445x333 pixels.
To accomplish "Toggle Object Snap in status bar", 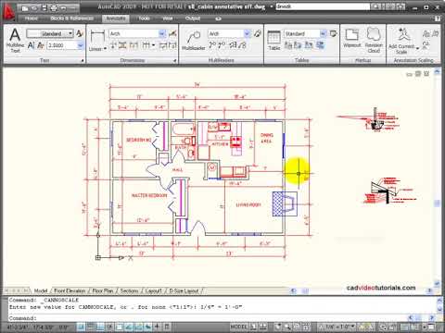I will pyautogui.click(x=120, y=327).
